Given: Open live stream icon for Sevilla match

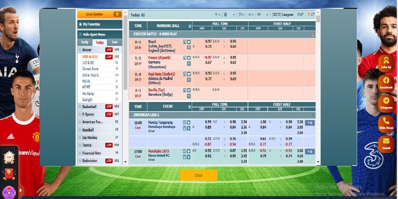Looking at the screenshot, I should pyautogui.click(x=185, y=90).
